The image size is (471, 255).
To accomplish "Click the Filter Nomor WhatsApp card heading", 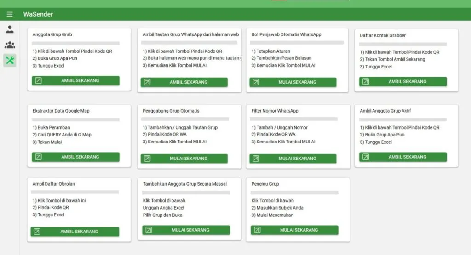I will click(x=275, y=111).
